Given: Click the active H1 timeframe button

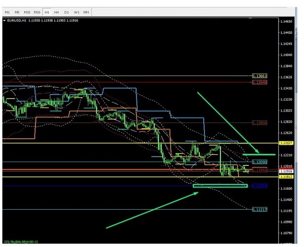Looking at the screenshot, I should [x=47, y=11].
